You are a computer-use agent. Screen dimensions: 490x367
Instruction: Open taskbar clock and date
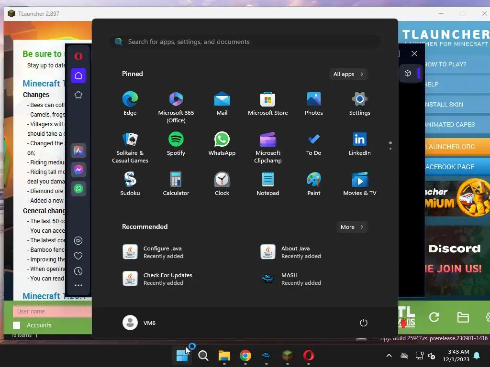(456, 356)
